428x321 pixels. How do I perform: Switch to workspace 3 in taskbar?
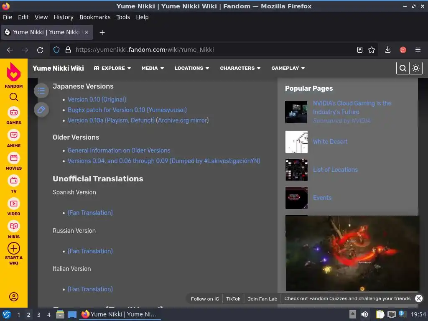tap(39, 315)
